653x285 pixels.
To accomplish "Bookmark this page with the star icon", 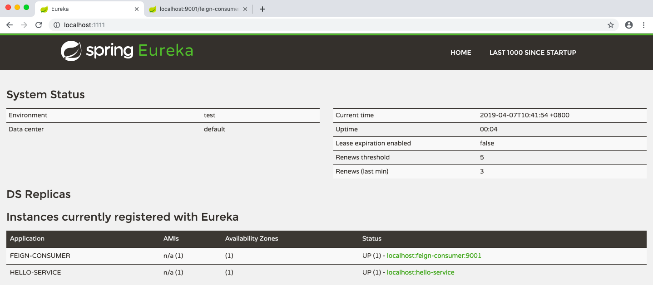I will coord(611,25).
